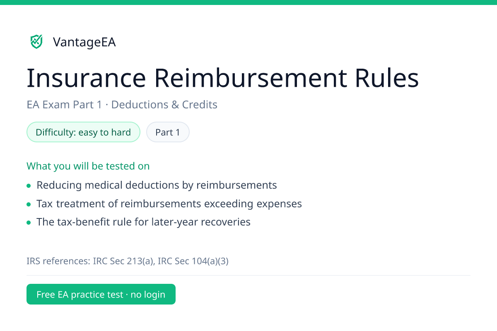Click the horizontal divider above the practice button
Image resolution: width=497 pixels, height=331 pixels.
tap(248, 275)
